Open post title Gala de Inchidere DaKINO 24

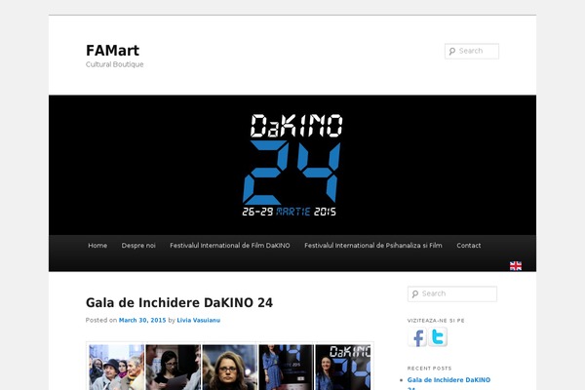pos(179,302)
